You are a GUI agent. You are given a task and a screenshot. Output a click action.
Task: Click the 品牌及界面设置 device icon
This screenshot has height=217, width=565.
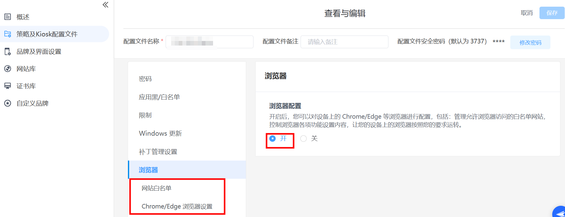pyautogui.click(x=8, y=52)
